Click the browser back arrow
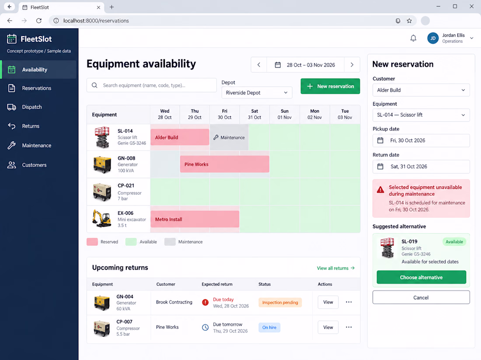481x360 pixels. click(10, 21)
